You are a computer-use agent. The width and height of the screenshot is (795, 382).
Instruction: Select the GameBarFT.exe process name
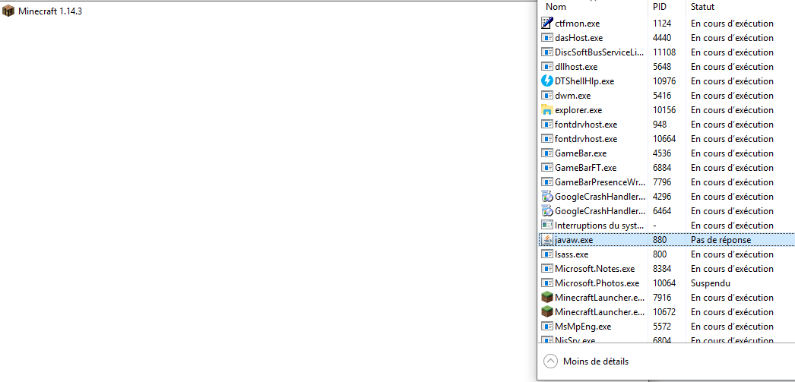585,168
